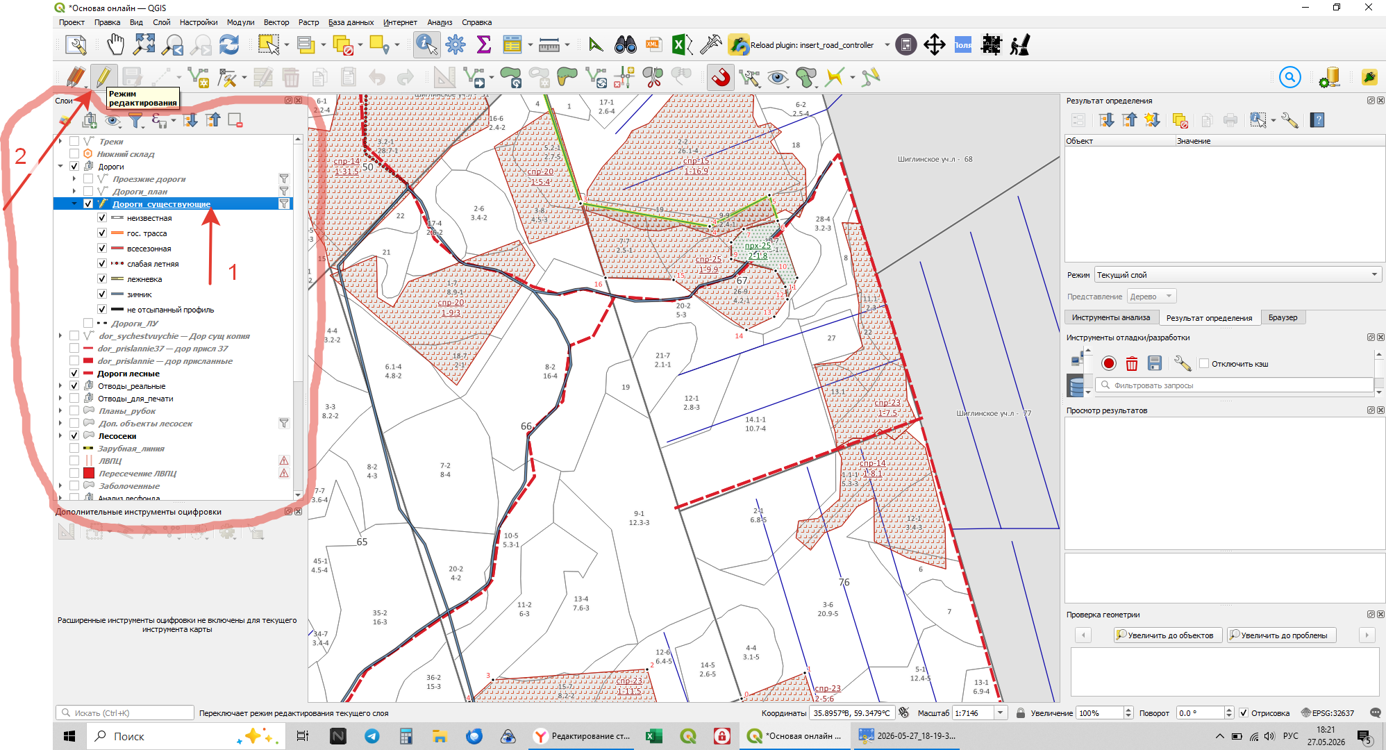Image resolution: width=1386 pixels, height=750 pixels.
Task: Click the Refresh map icon
Action: [x=229, y=45]
